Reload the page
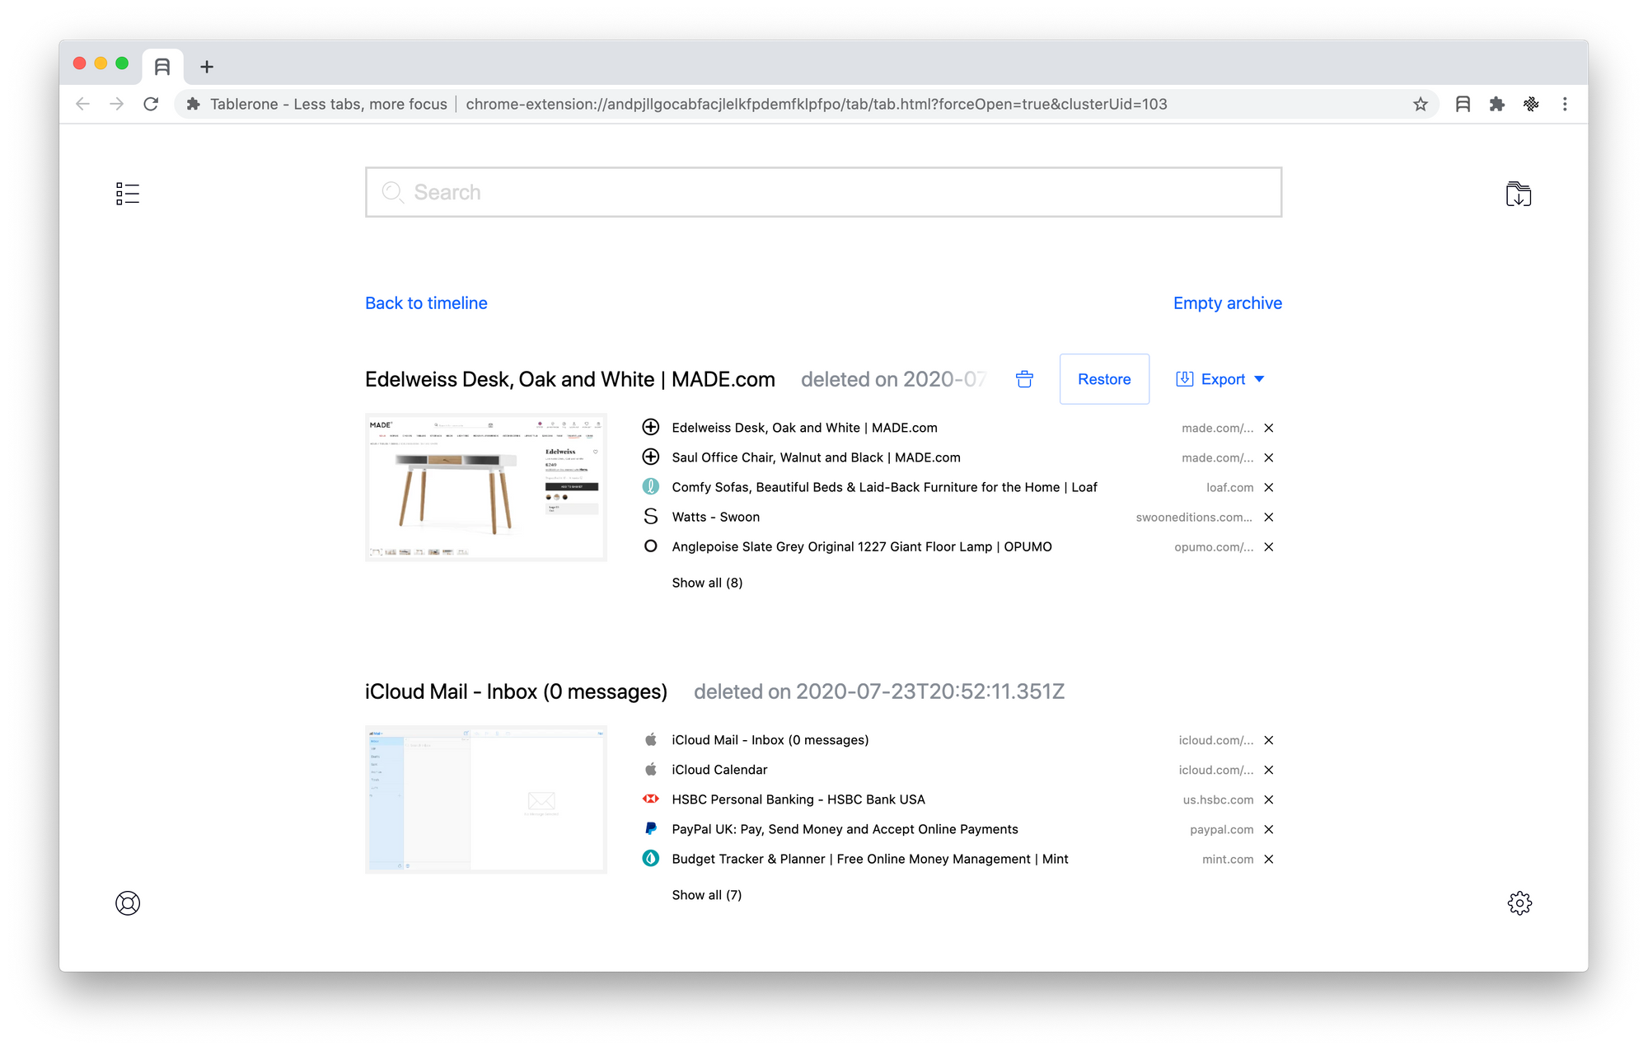1648x1050 pixels. pos(151,104)
